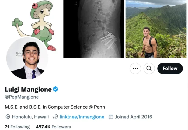This screenshot has height=130, width=188.
Task: Click the Honolulu, Hawaii location text
Action: click(30, 117)
